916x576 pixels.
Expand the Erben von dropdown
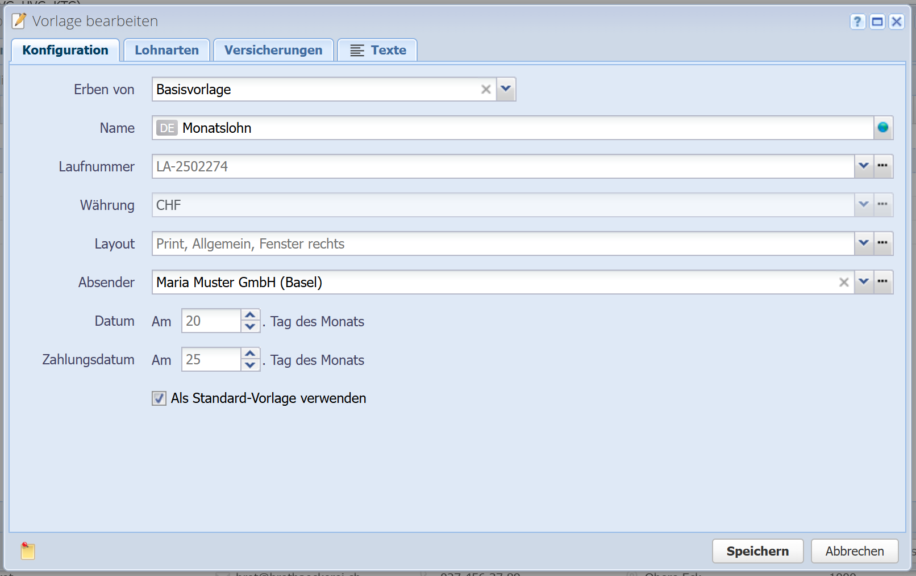[x=506, y=89]
